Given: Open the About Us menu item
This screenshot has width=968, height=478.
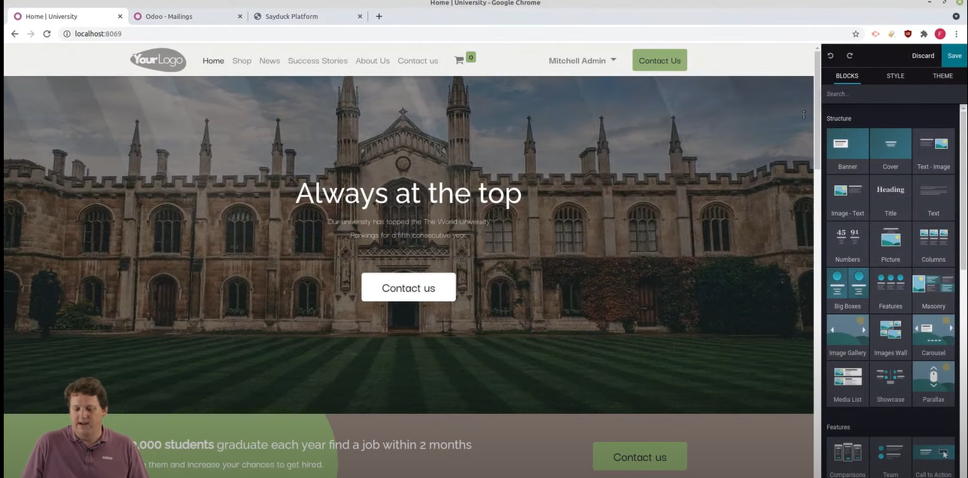Looking at the screenshot, I should (373, 61).
